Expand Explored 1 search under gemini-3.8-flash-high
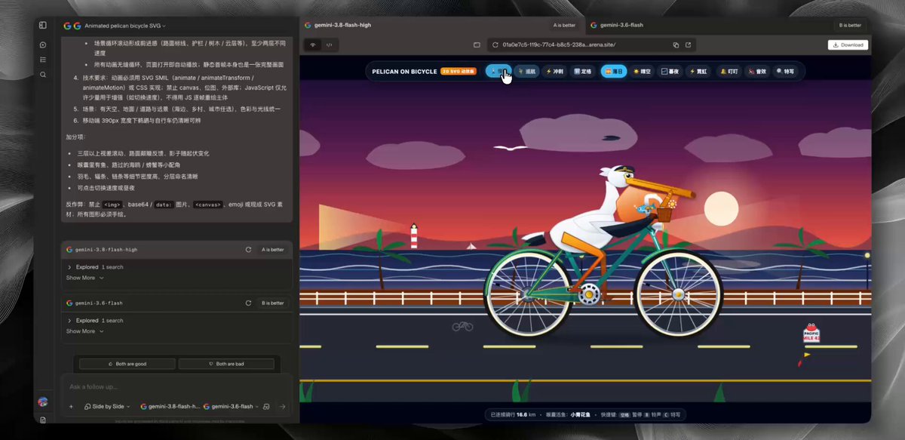Viewport: 905px width, 440px height. [x=96, y=267]
